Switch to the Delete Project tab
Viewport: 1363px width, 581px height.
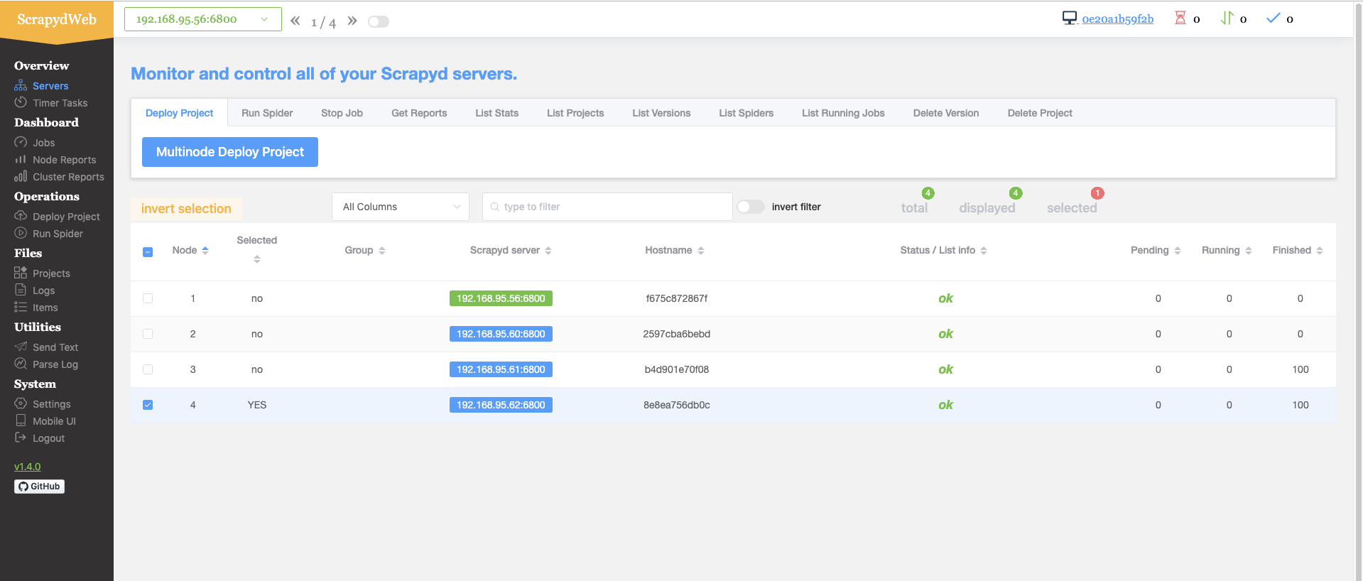[x=1040, y=113]
